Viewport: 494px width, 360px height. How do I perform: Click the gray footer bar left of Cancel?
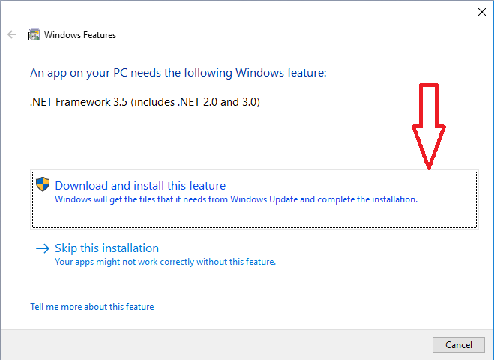coord(225,344)
